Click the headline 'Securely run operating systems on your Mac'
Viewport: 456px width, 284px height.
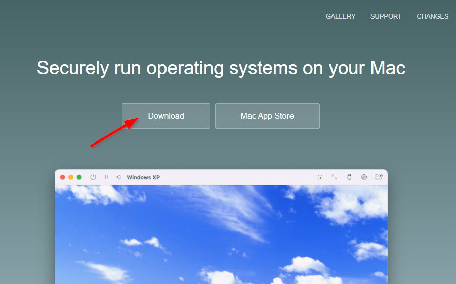[x=221, y=68]
